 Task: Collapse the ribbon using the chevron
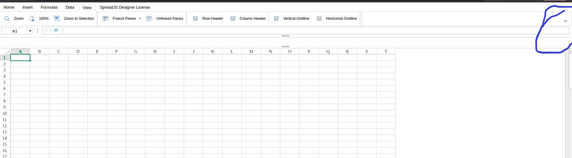565,21
